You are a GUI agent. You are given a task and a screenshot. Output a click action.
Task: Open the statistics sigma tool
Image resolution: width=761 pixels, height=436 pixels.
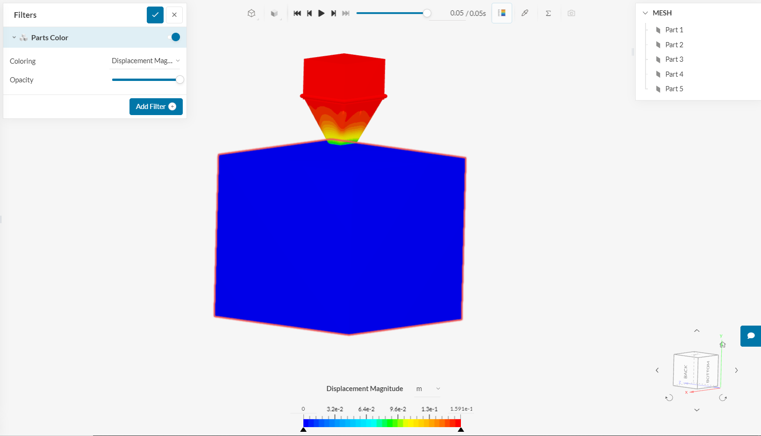(548, 13)
